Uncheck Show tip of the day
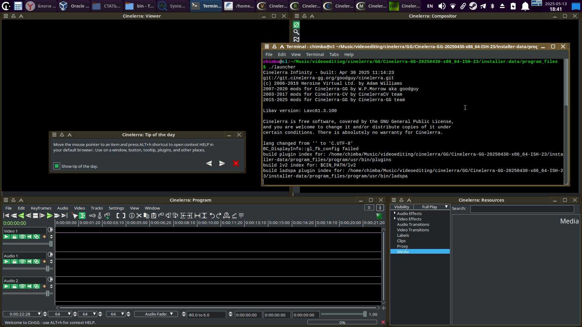This screenshot has width=582, height=327. pos(57,166)
